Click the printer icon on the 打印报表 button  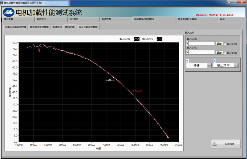click(x=215, y=144)
